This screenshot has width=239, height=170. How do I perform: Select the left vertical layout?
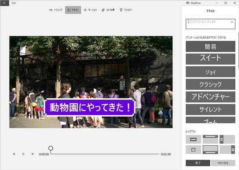point(227,139)
